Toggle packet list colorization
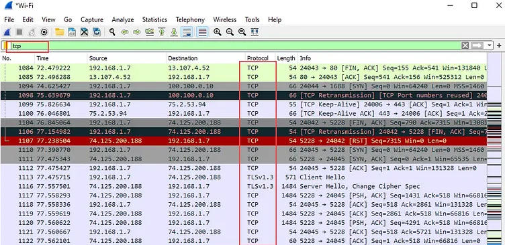The width and height of the screenshot is (505, 245). pos(202,32)
